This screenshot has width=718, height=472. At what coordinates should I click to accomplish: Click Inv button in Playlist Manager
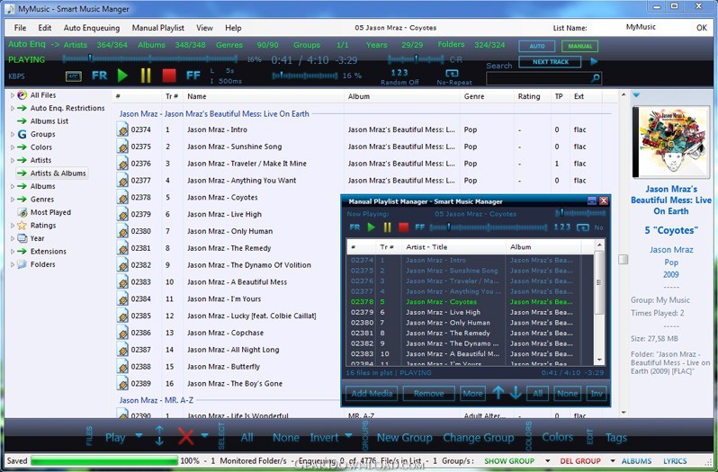pos(597,394)
